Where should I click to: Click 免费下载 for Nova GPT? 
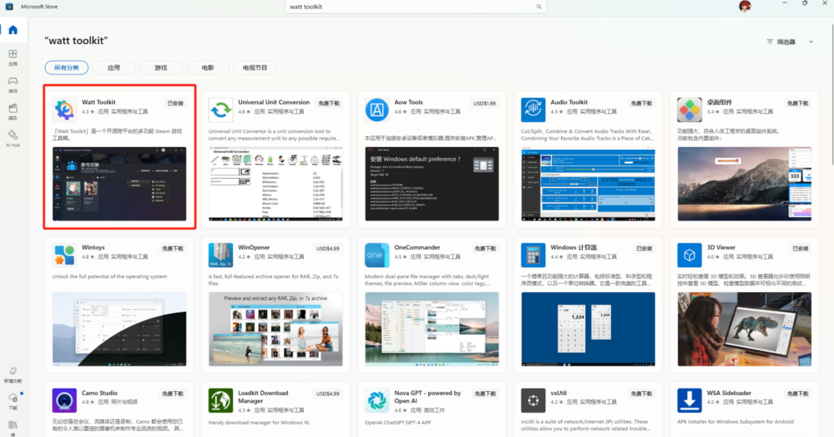485,393
